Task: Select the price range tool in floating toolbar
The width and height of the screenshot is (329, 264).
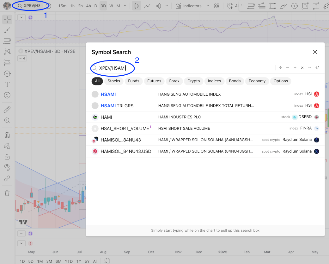Action: click(x=316, y=6)
